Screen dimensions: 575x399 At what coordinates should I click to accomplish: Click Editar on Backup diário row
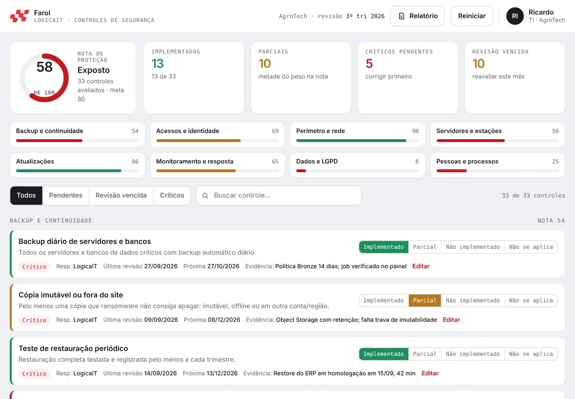pyautogui.click(x=421, y=267)
